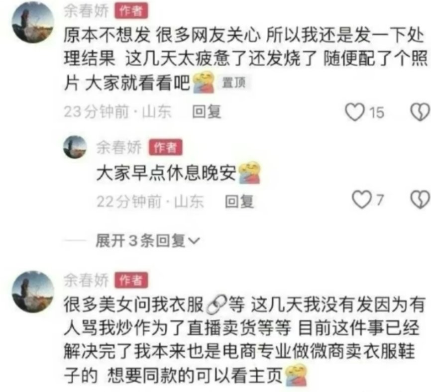
Task: Open 余春娇 username on last comment
Action: click(86, 280)
